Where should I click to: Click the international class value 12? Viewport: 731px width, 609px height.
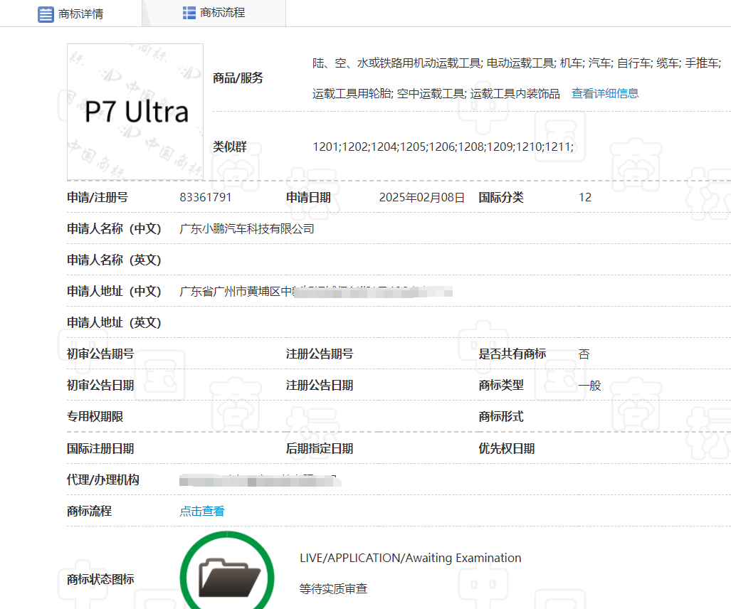tap(584, 198)
